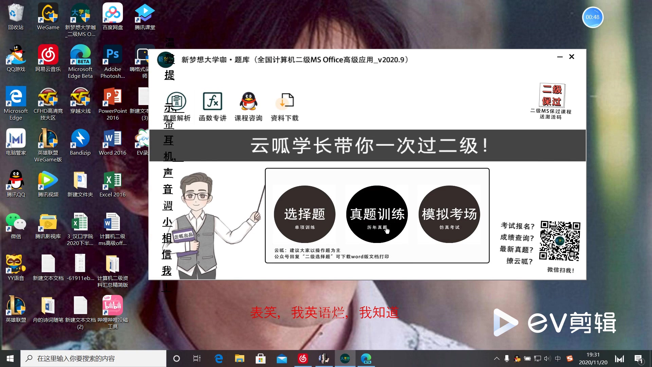This screenshot has width=652, height=367.
Task: Mute the speaker icon in system tray
Action: tap(547, 358)
